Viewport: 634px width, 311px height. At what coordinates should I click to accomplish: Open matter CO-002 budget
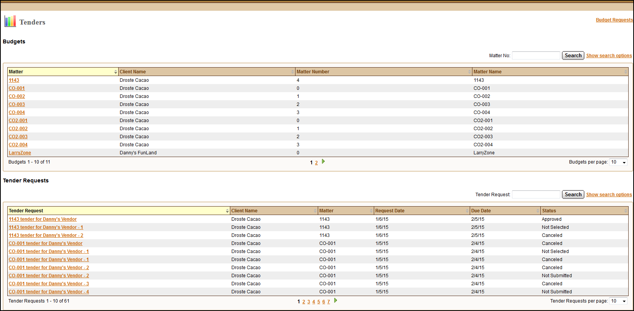(17, 96)
